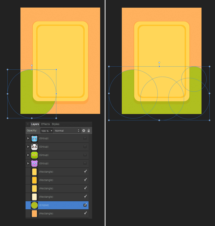
Task: Click the Opacity: label
Action: (32, 130)
